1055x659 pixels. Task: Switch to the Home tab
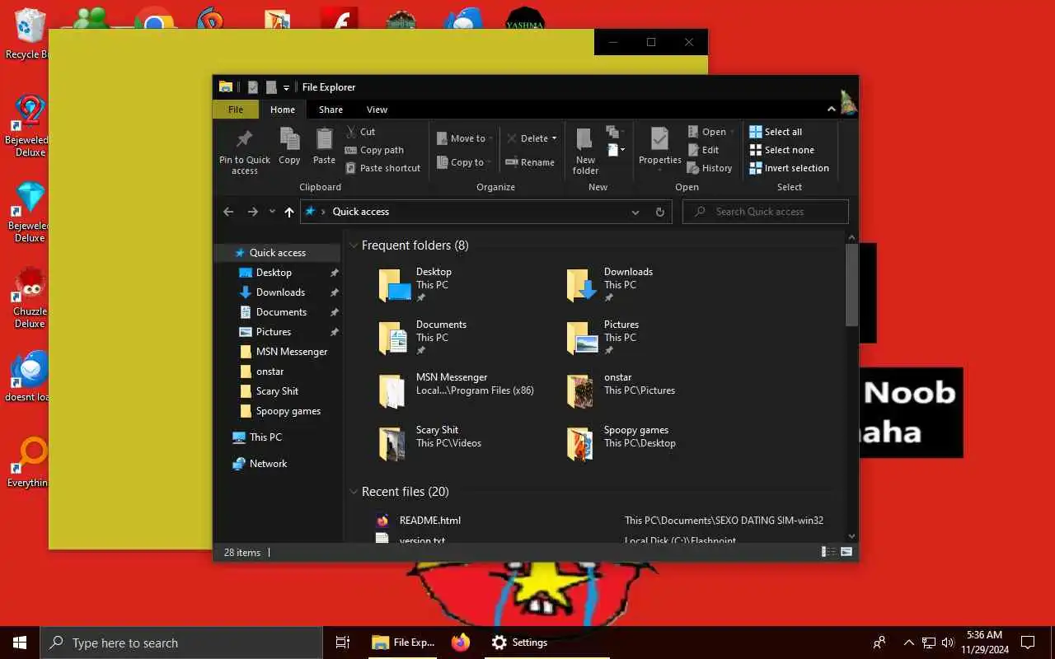click(283, 110)
